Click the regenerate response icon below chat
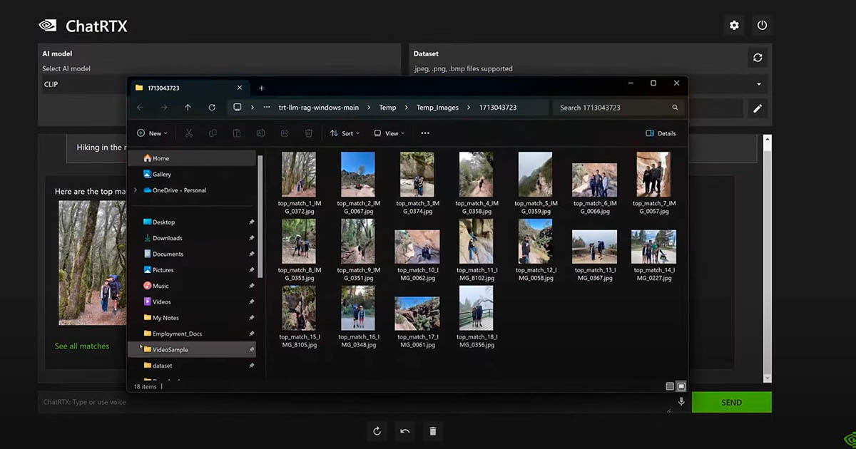Viewport: 856px width, 449px height. pyautogui.click(x=377, y=430)
